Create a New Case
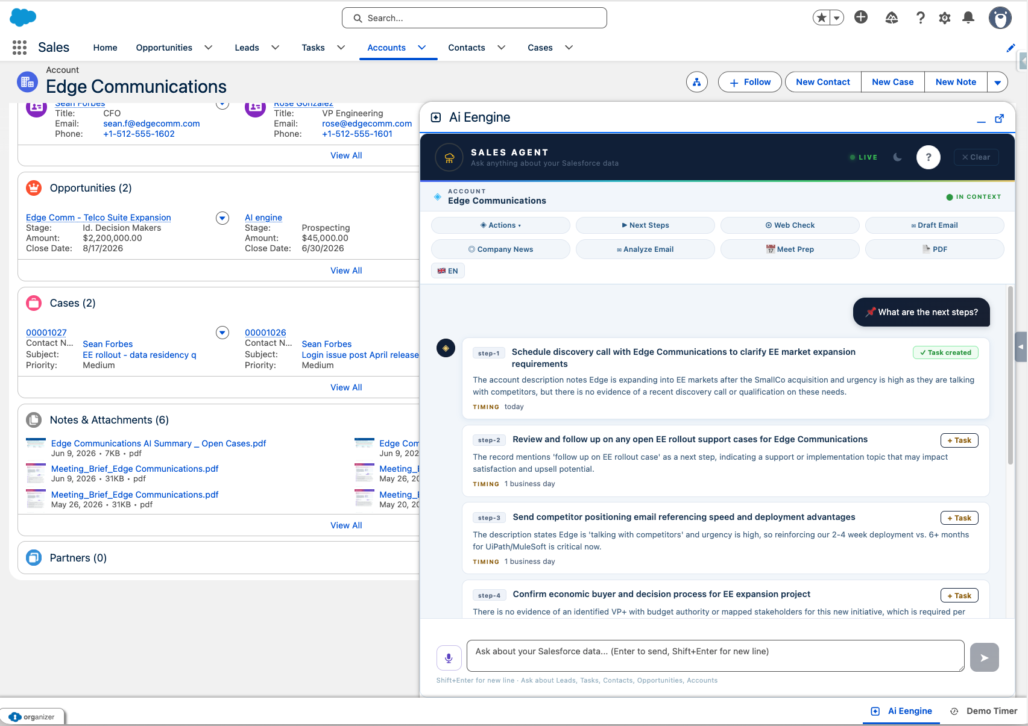This screenshot has width=1028, height=726. [x=893, y=82]
